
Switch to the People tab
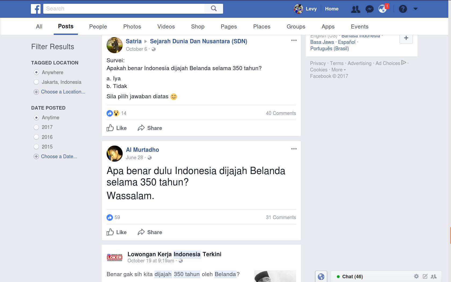tap(98, 27)
